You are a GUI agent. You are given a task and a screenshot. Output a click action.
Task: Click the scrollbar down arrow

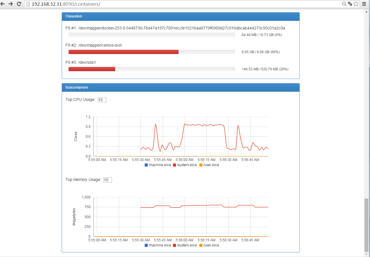pyautogui.click(x=367, y=254)
